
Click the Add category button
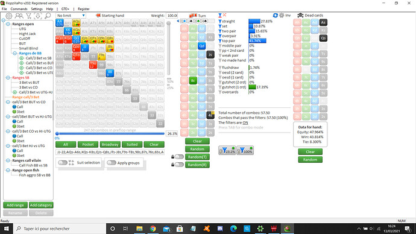[41, 205]
